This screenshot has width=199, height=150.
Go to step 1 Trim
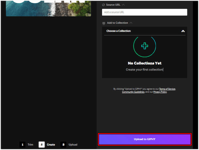click(27, 145)
